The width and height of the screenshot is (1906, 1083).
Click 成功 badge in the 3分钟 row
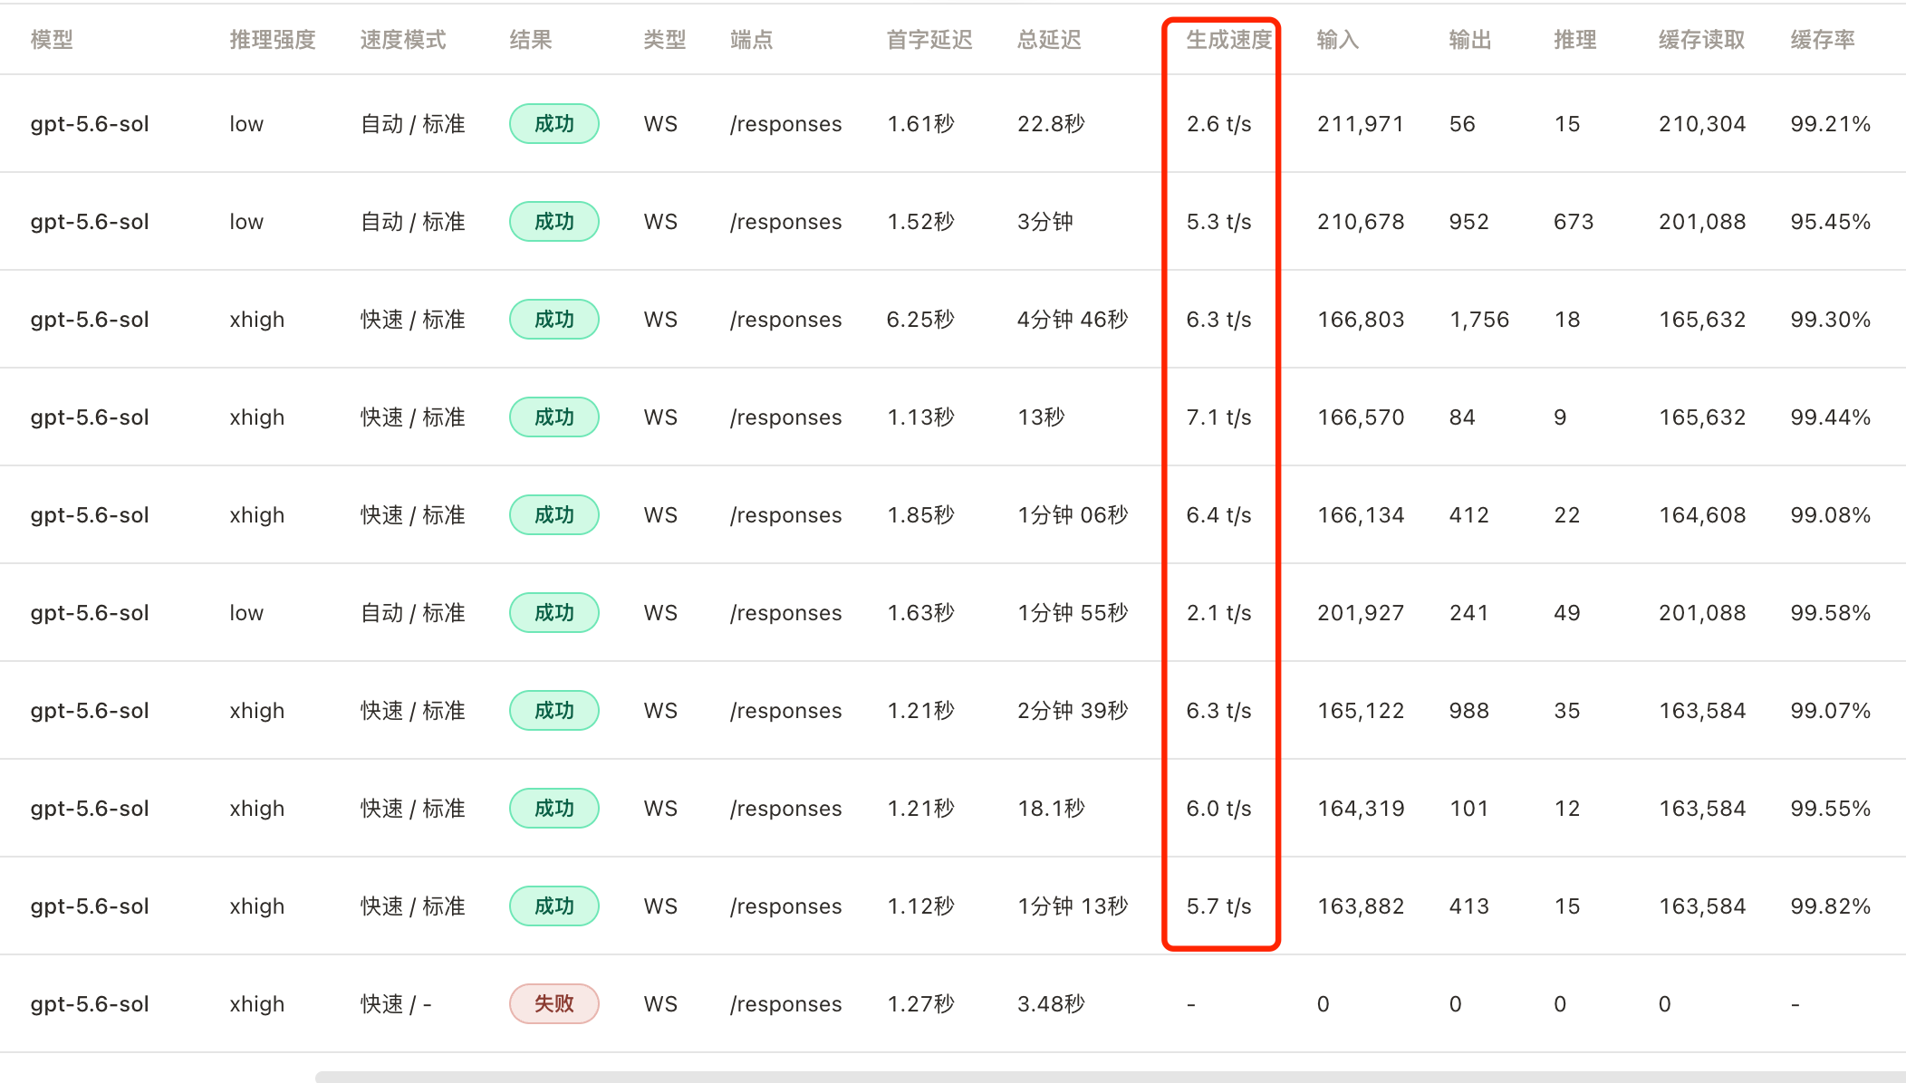(554, 221)
